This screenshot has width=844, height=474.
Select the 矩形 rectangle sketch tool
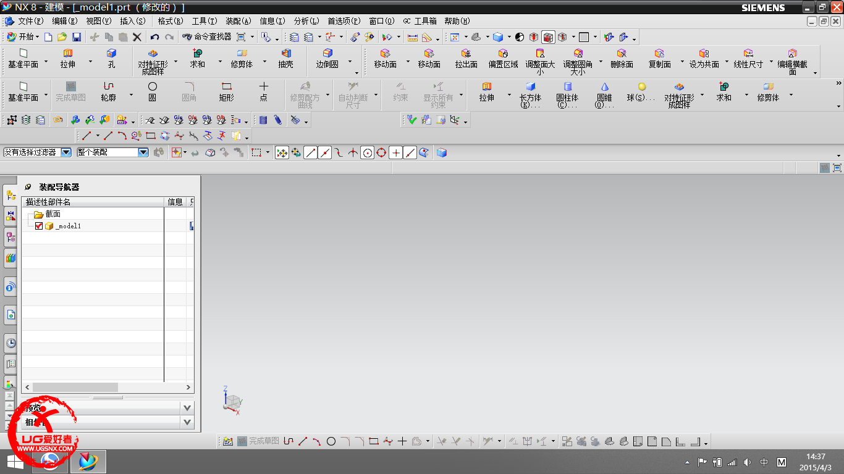pos(227,92)
